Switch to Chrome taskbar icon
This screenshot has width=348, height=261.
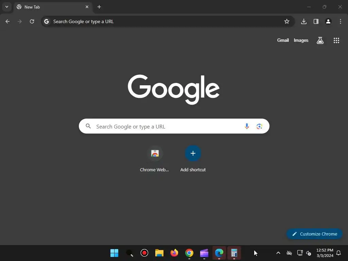(189, 253)
